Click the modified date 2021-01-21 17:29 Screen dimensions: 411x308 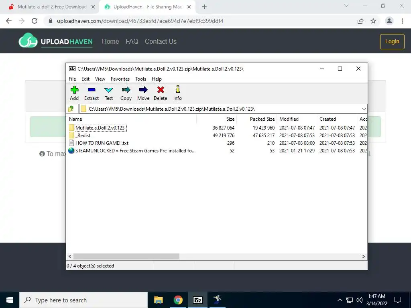coord(297,151)
